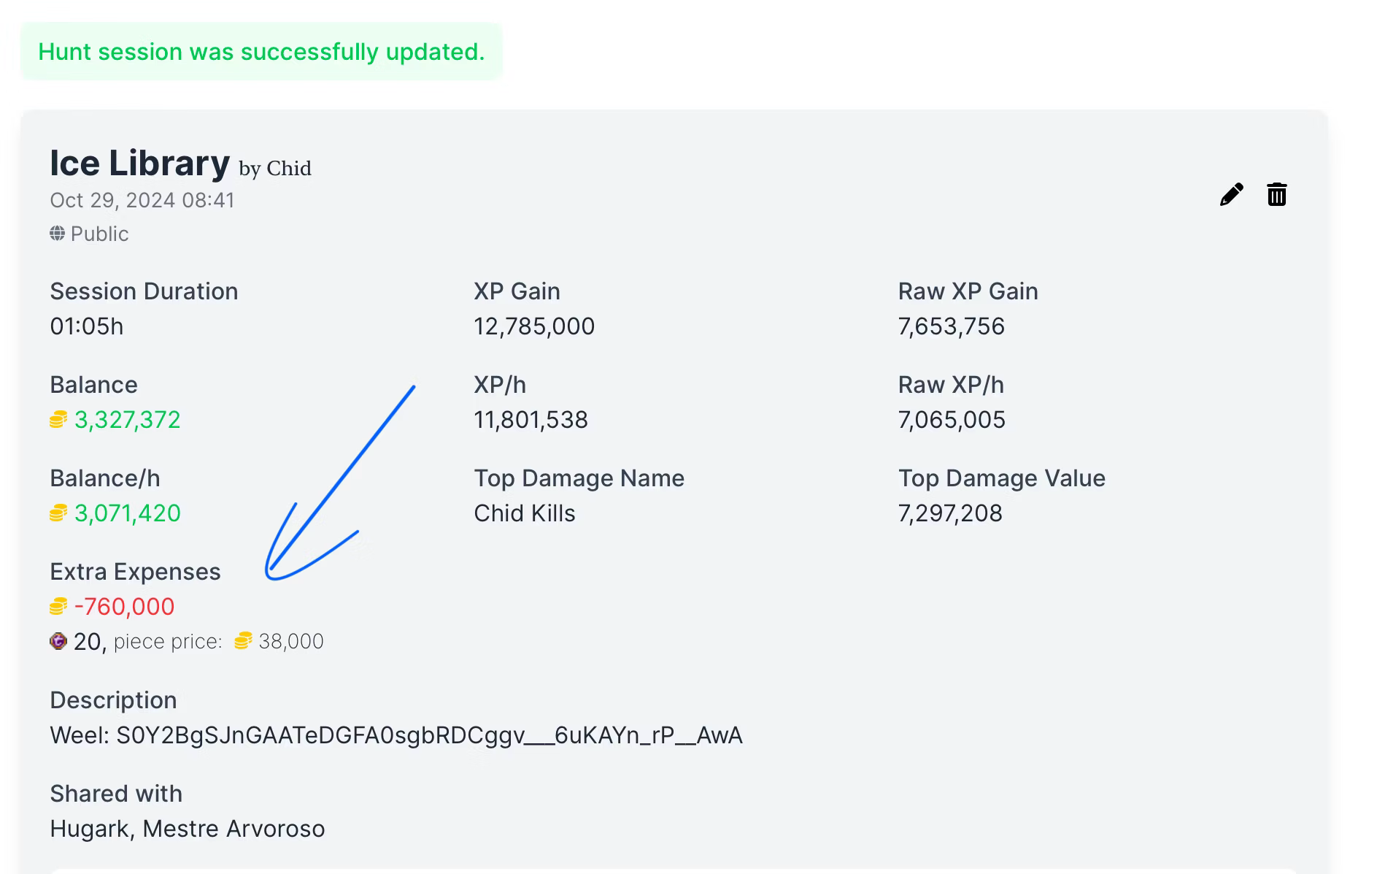Click the gold coin icon beside Balance 3,327,372

(58, 420)
